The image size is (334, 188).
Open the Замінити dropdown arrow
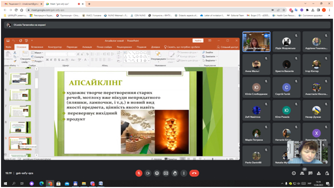click(217, 57)
